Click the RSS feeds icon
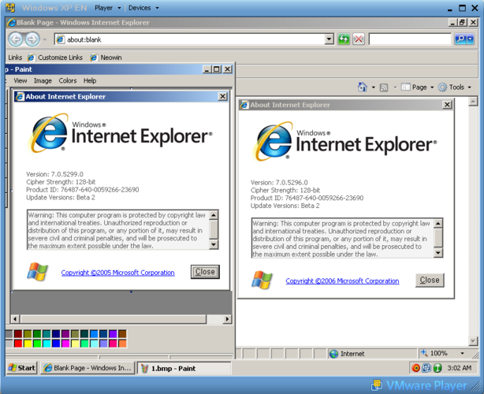The height and width of the screenshot is (394, 484). point(384,87)
